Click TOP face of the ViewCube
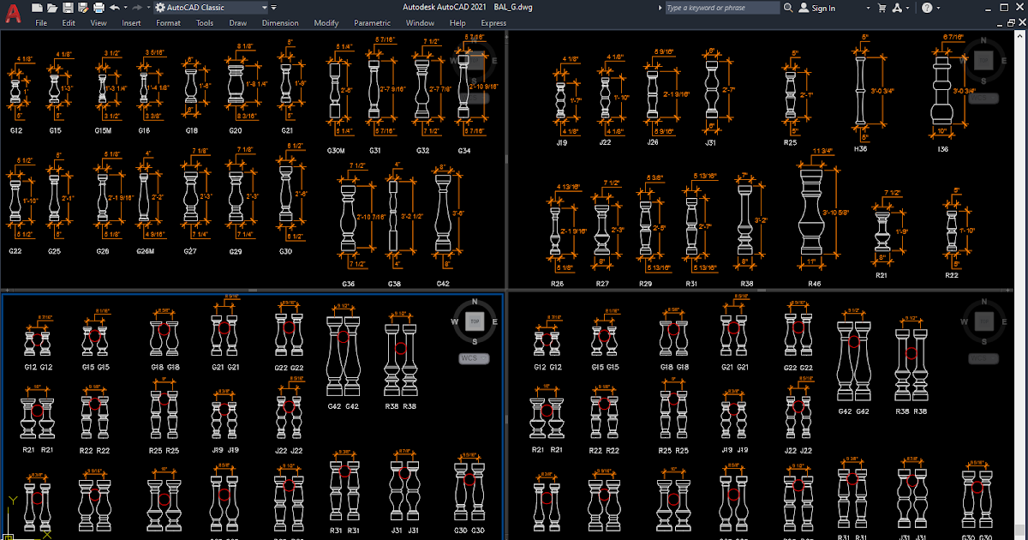 (x=475, y=321)
